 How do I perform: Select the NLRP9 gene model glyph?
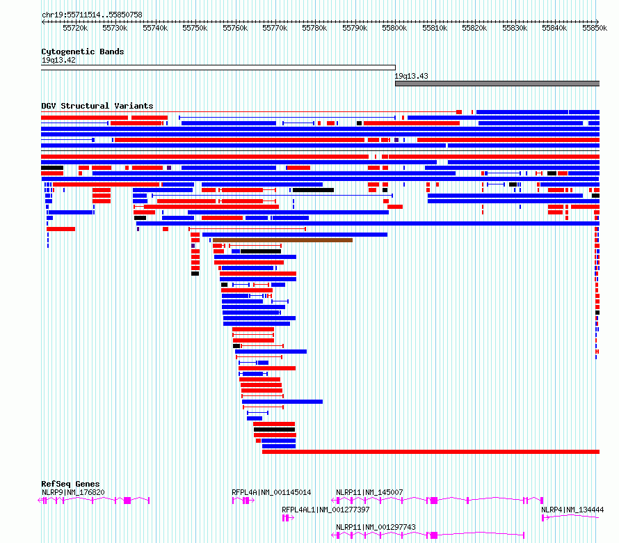point(94,501)
